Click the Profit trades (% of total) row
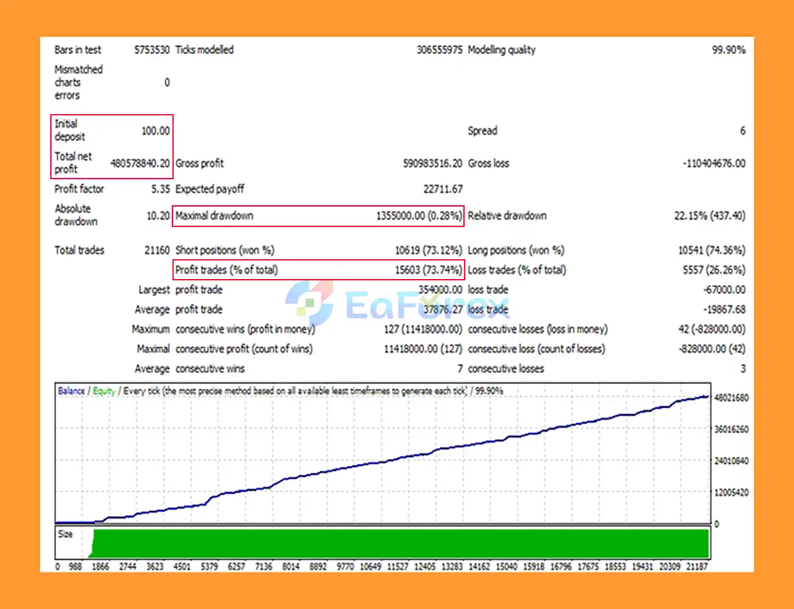 [318, 270]
